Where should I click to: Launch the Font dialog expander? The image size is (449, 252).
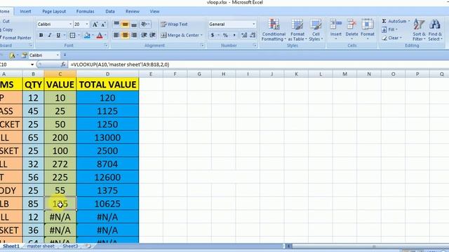click(106, 45)
